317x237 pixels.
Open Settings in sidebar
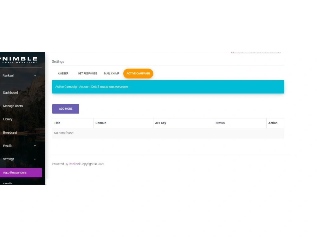pyautogui.click(x=9, y=159)
